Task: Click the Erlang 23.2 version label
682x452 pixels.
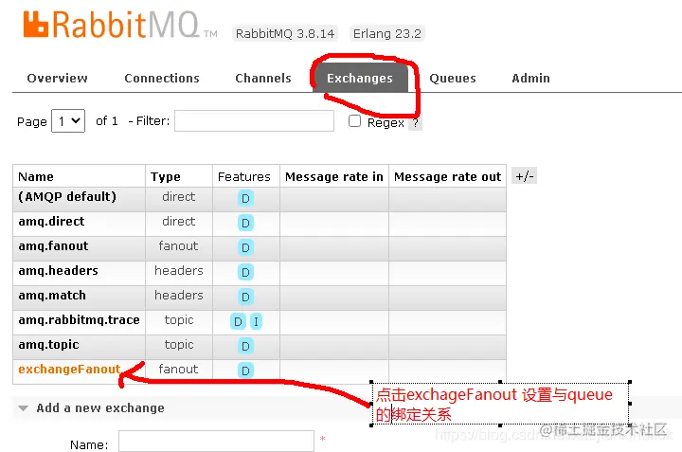Action: click(387, 33)
